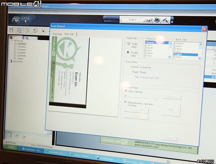Switch to the Google Translate taskbar window
The height and width of the screenshot is (164, 216).
81,156
